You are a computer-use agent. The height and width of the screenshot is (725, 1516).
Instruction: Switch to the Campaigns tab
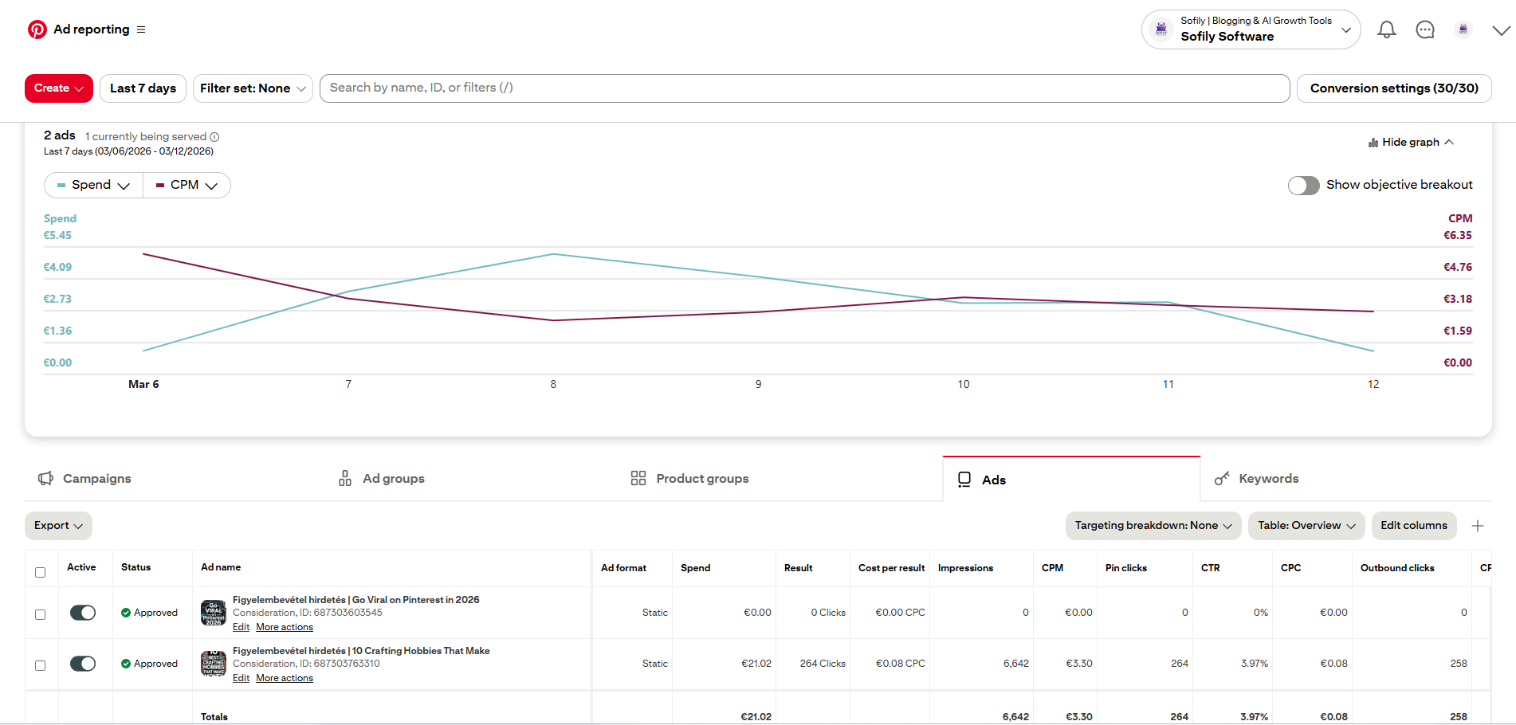tap(96, 478)
